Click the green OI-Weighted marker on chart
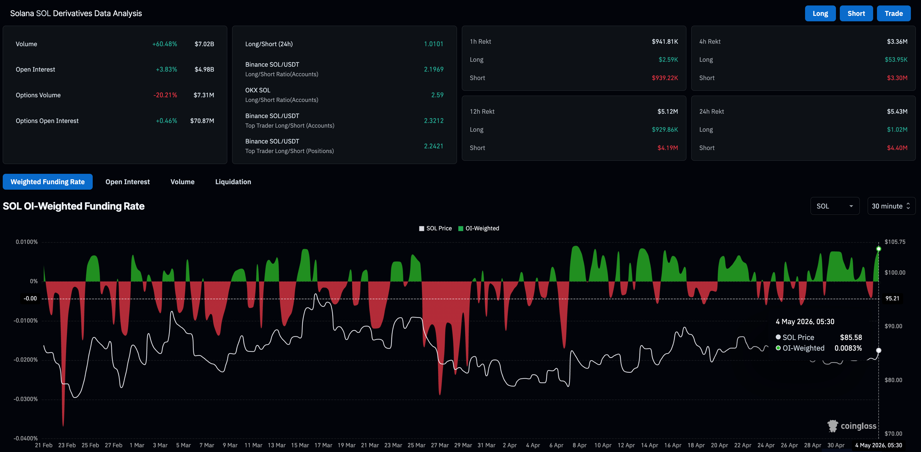 point(878,249)
